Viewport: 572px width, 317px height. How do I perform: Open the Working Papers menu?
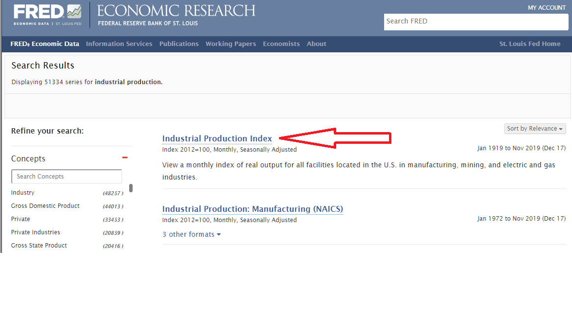click(x=230, y=44)
